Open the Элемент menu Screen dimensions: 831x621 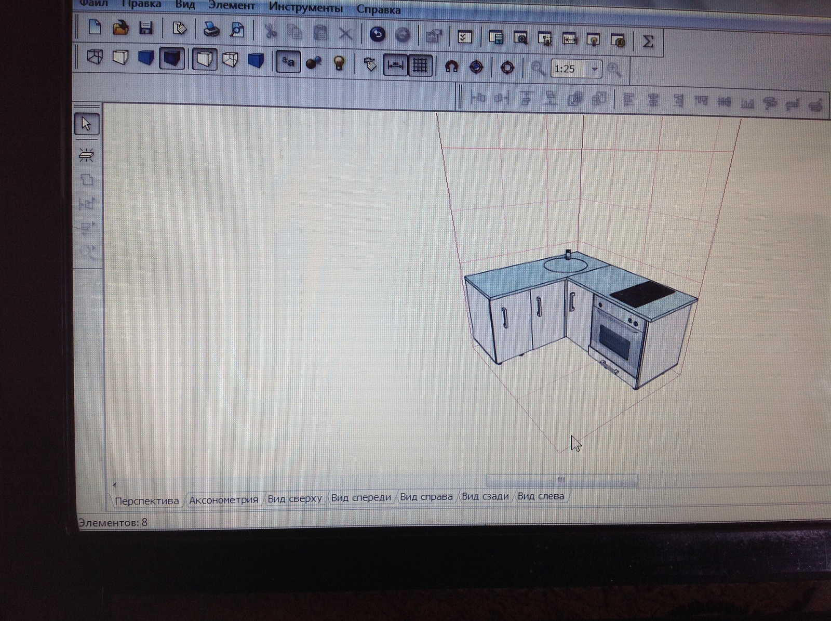click(232, 6)
